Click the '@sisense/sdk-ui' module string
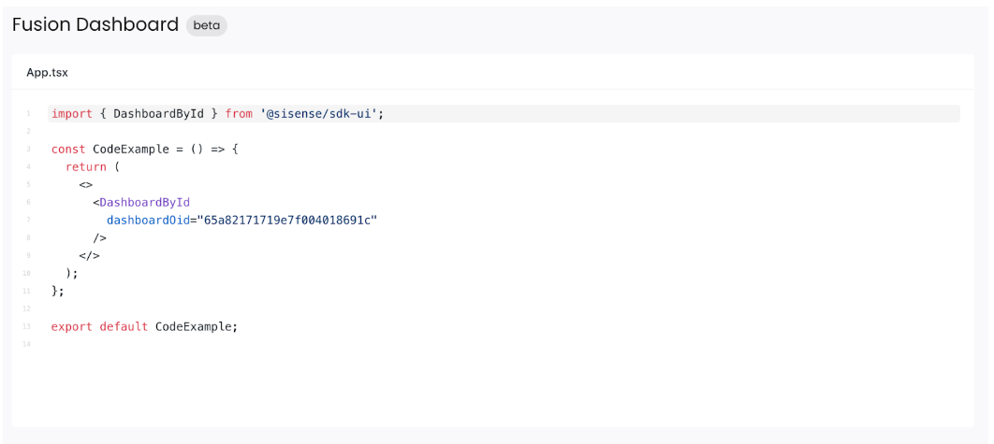994x444 pixels. [x=323, y=114]
